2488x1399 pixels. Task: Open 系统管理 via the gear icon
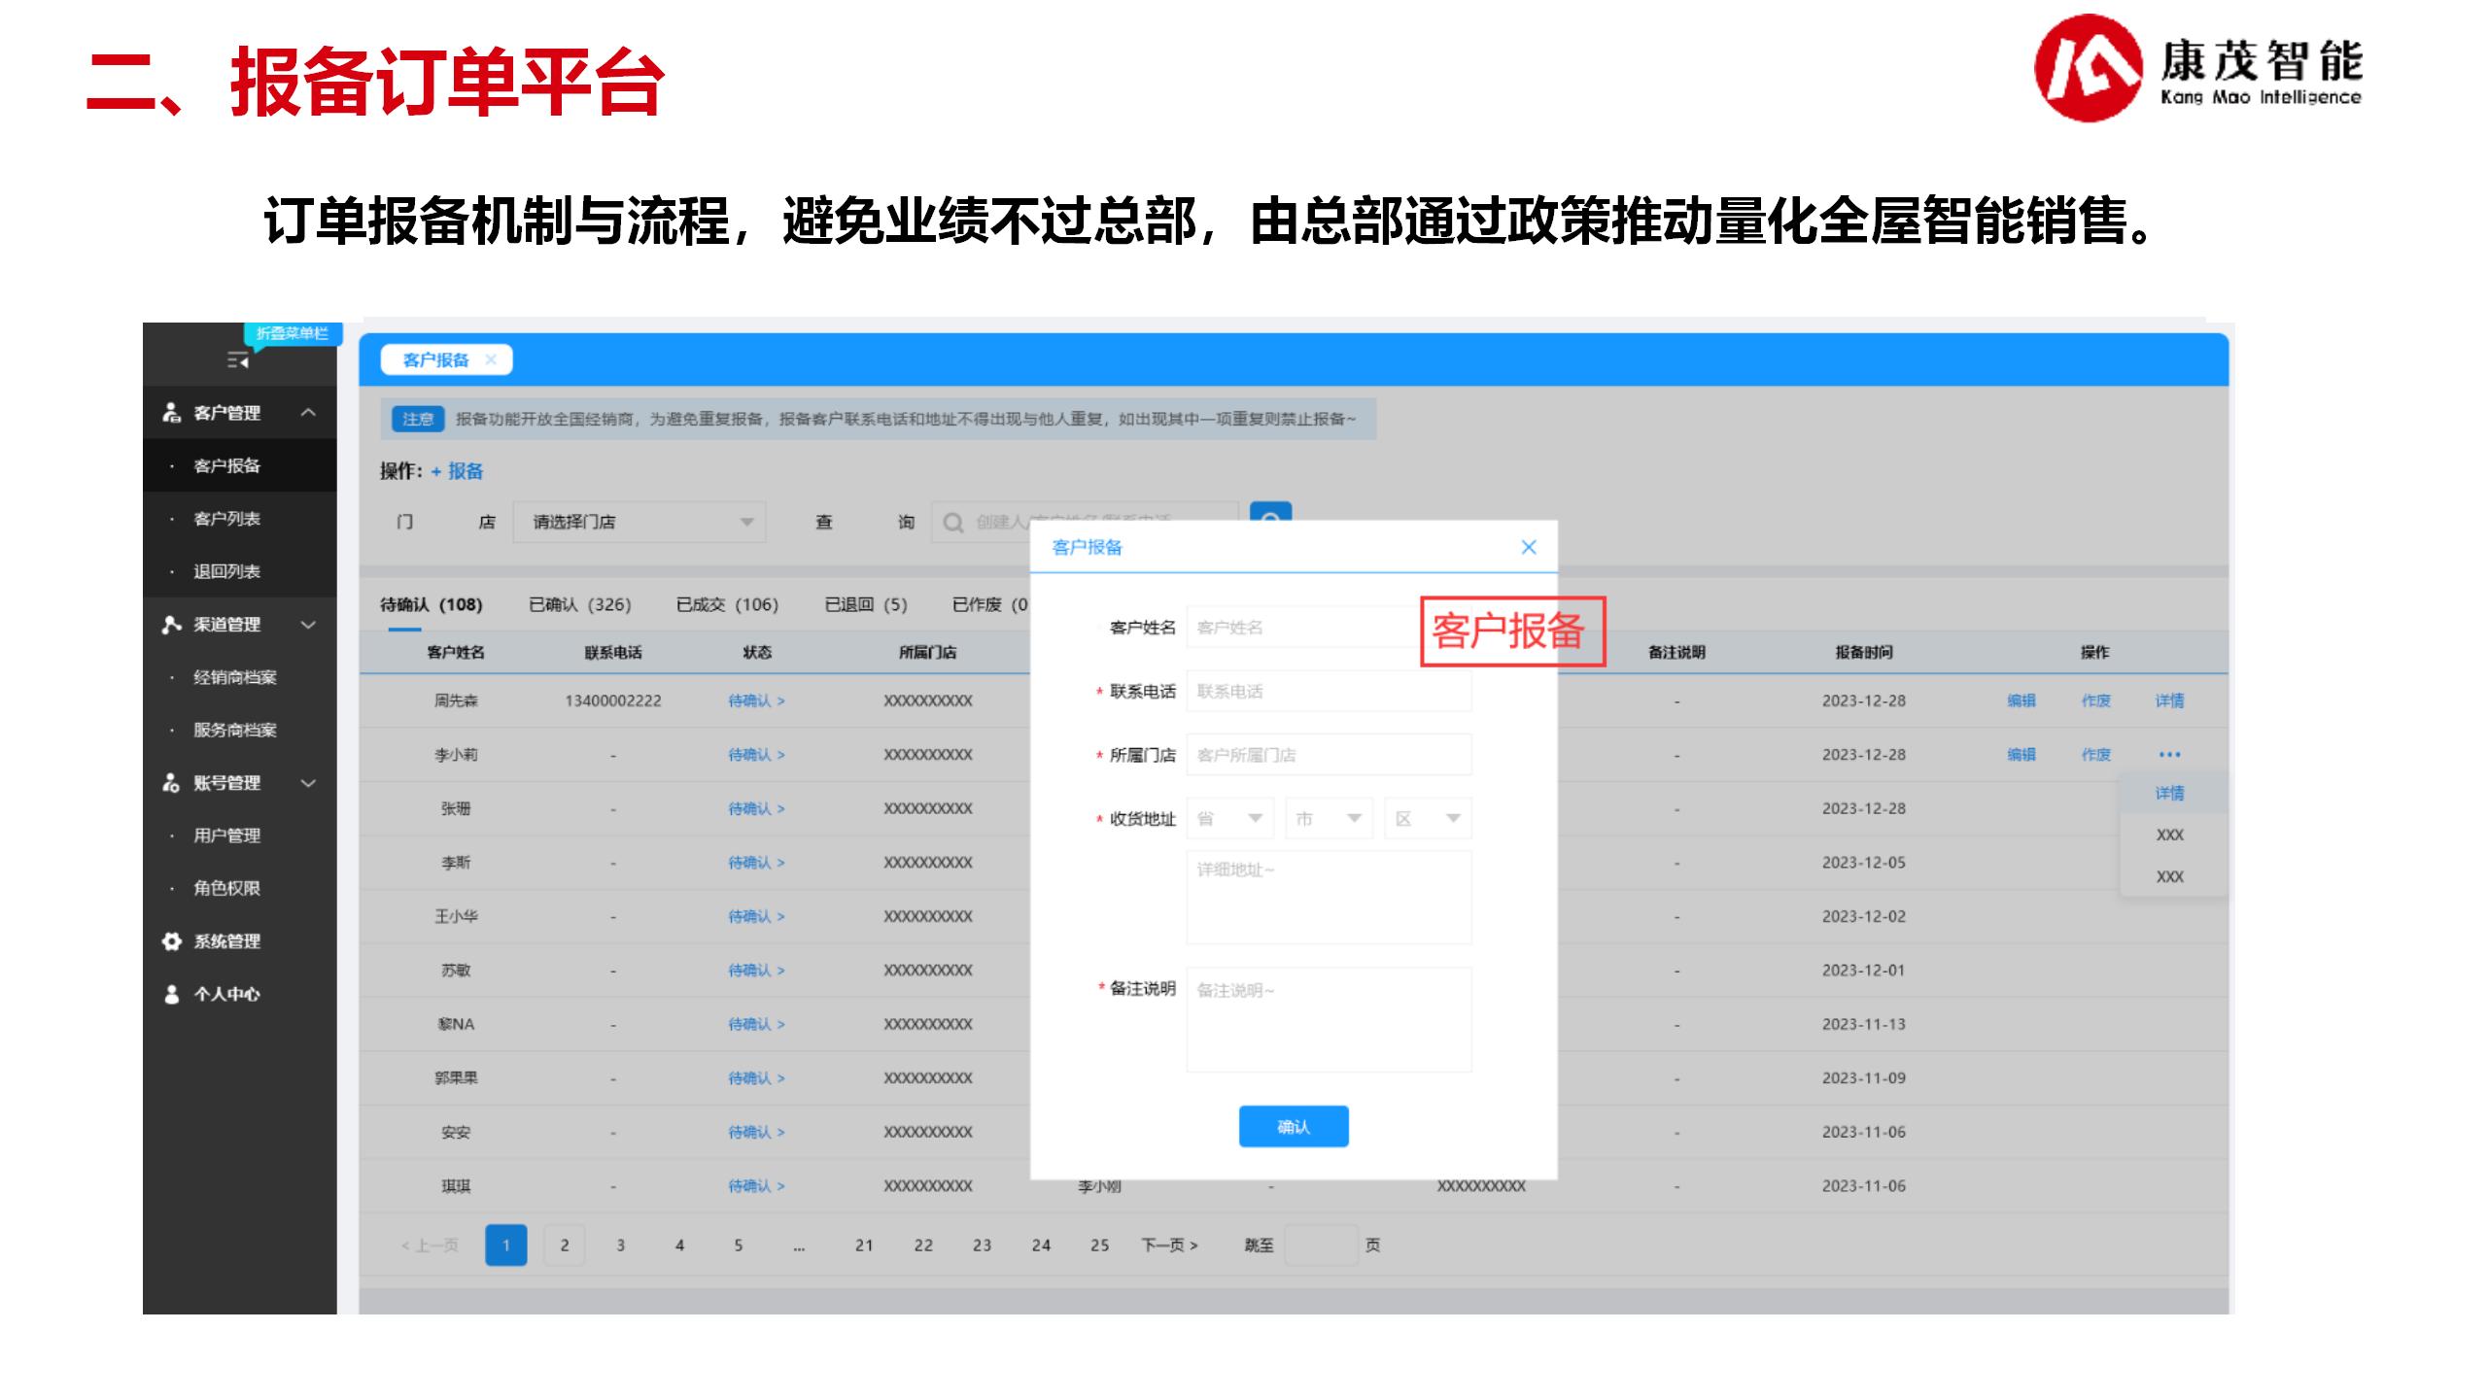coord(170,941)
